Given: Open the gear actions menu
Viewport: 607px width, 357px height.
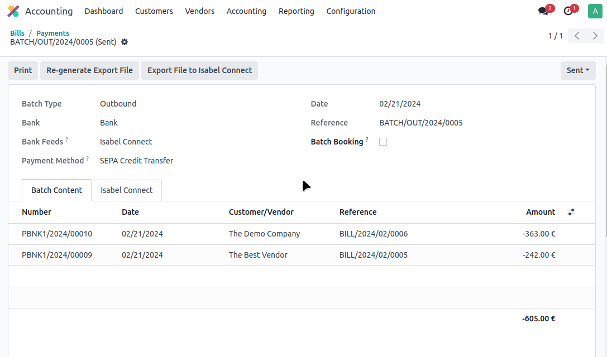Looking at the screenshot, I should pyautogui.click(x=125, y=42).
